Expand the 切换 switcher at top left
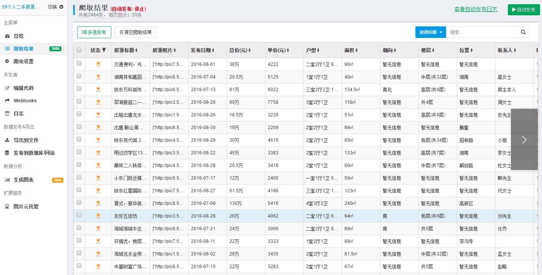 click(x=56, y=7)
